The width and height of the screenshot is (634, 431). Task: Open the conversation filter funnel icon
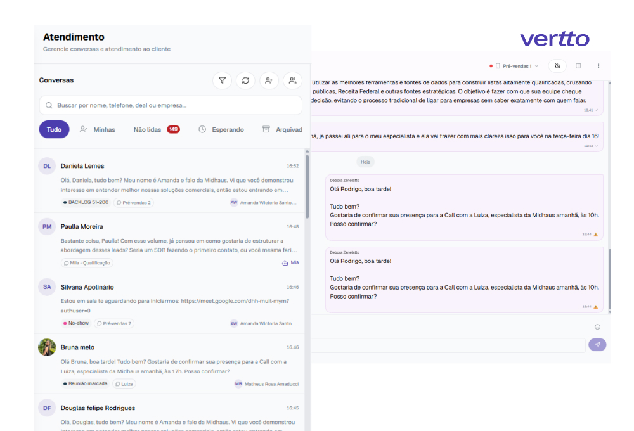point(222,80)
